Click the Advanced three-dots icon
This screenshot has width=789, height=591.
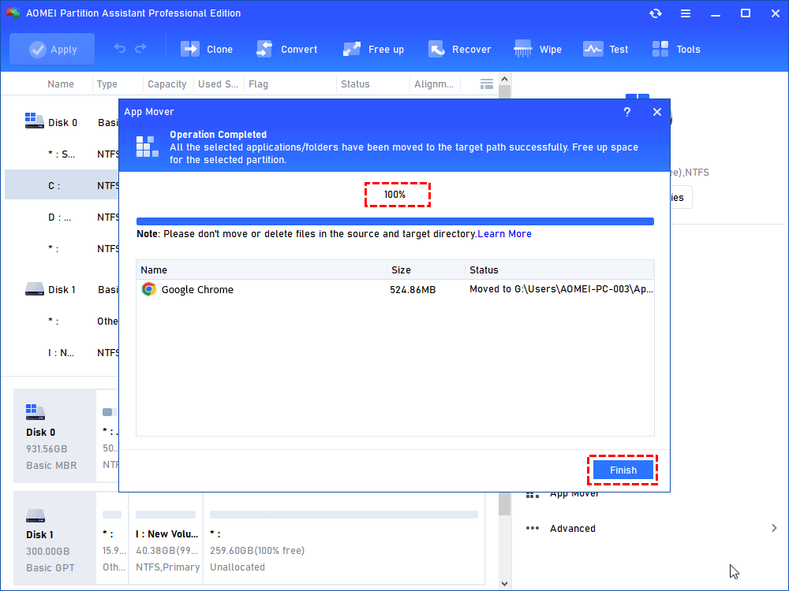(533, 528)
